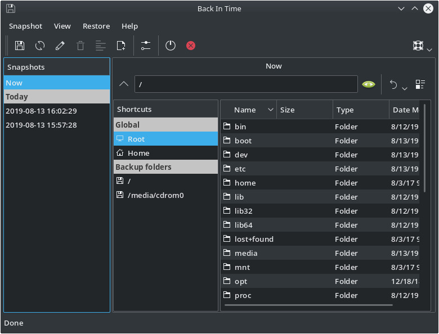Edit snapshot name with pencil icon
The image size is (439, 334).
click(60, 46)
